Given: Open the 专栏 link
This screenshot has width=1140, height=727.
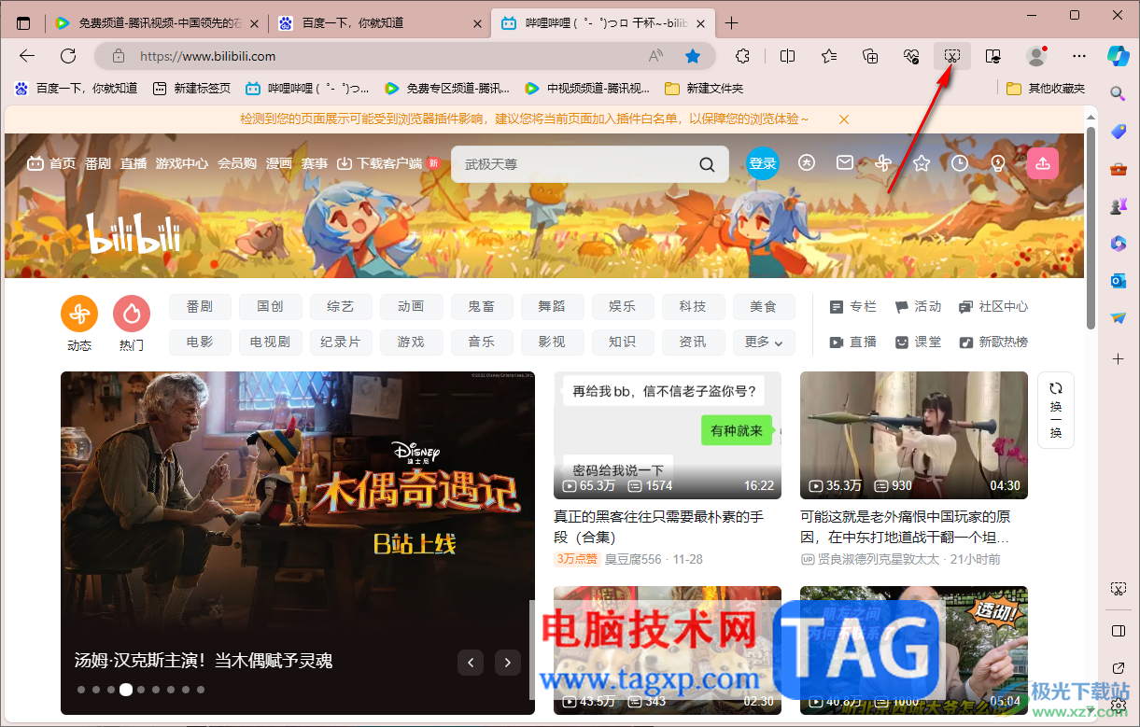Looking at the screenshot, I should click(x=853, y=306).
